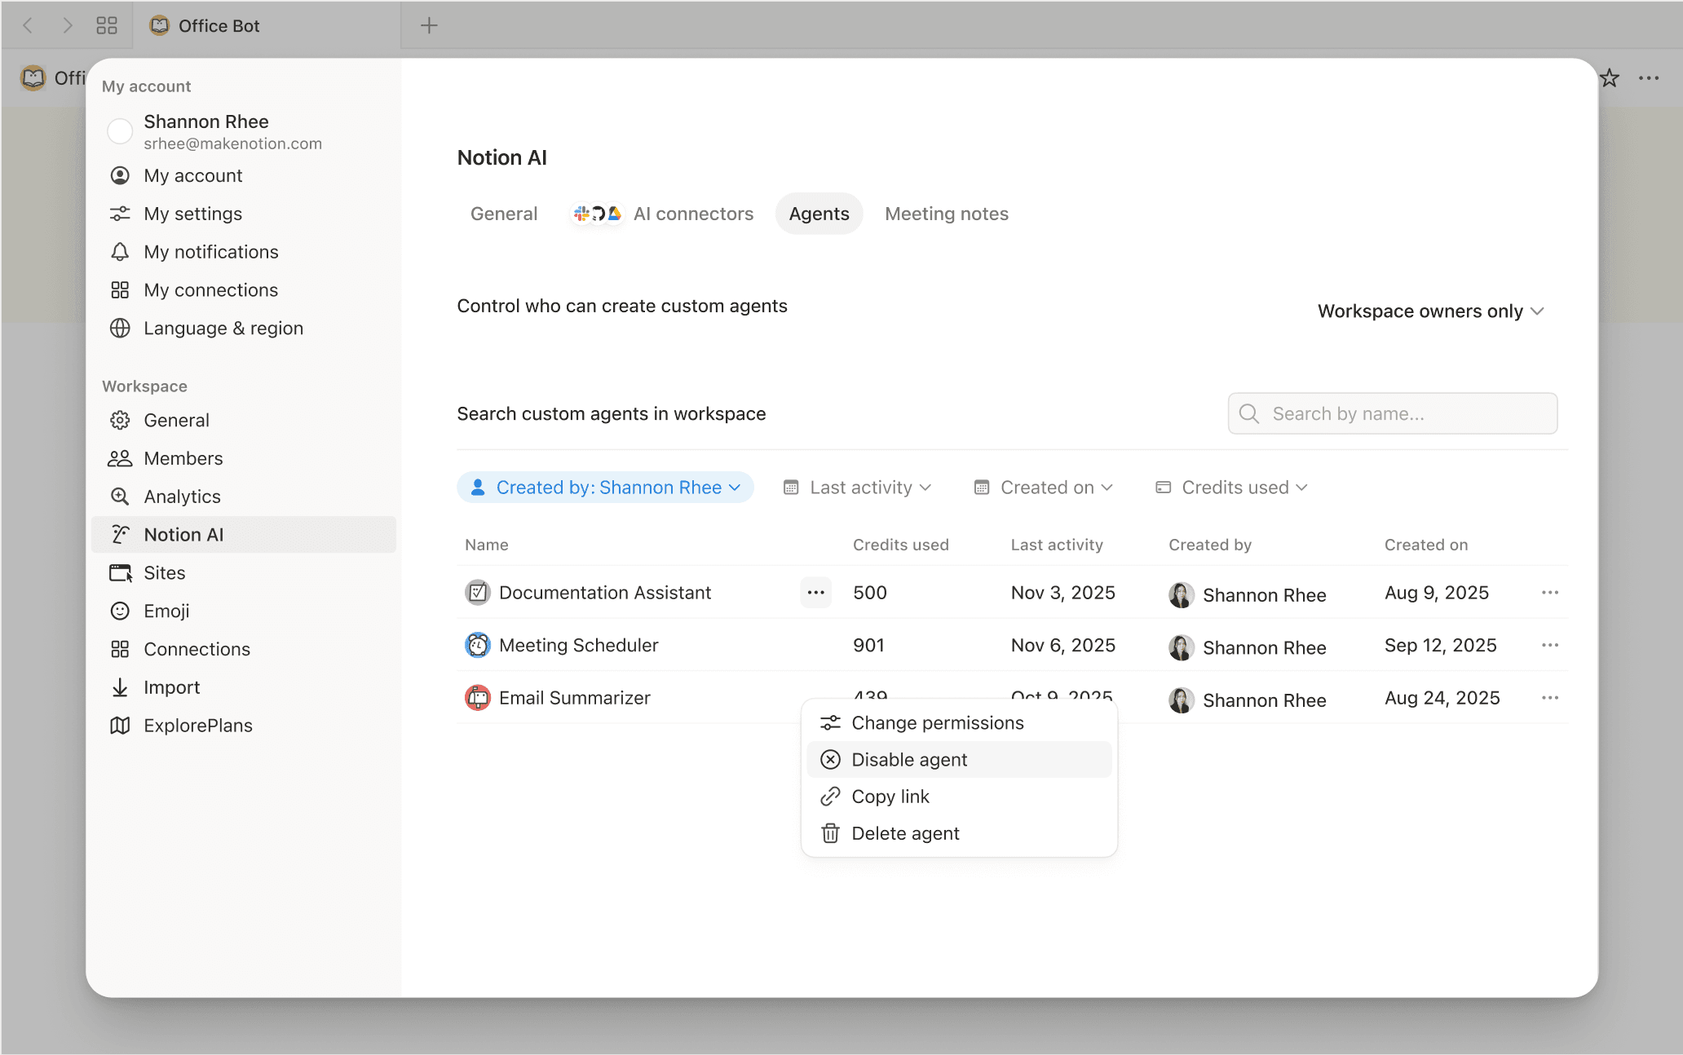Open Language & region settings

223,328
